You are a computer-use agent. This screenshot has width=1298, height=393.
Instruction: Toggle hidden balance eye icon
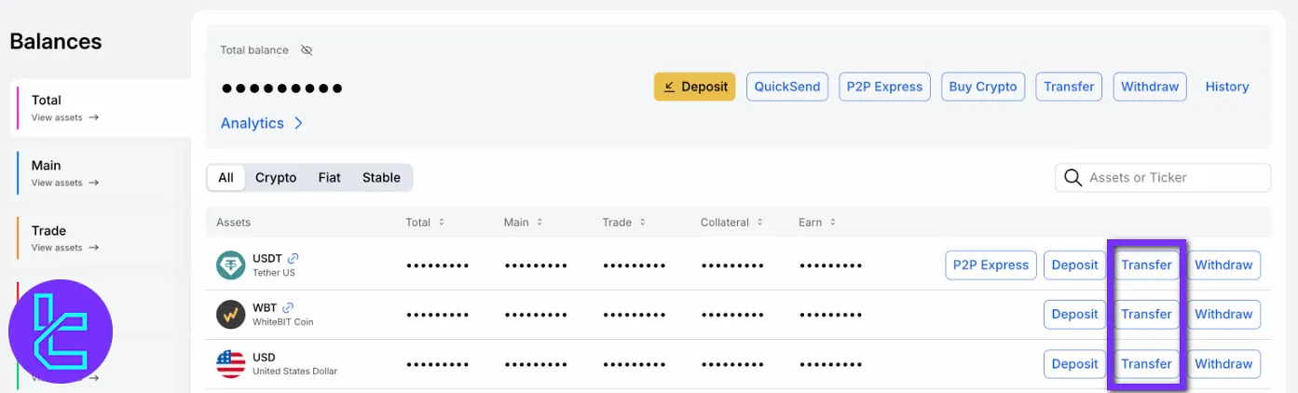(307, 50)
